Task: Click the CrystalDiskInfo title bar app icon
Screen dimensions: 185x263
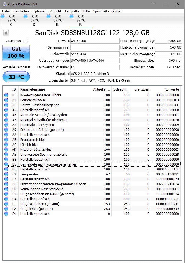Action: point(5,4)
